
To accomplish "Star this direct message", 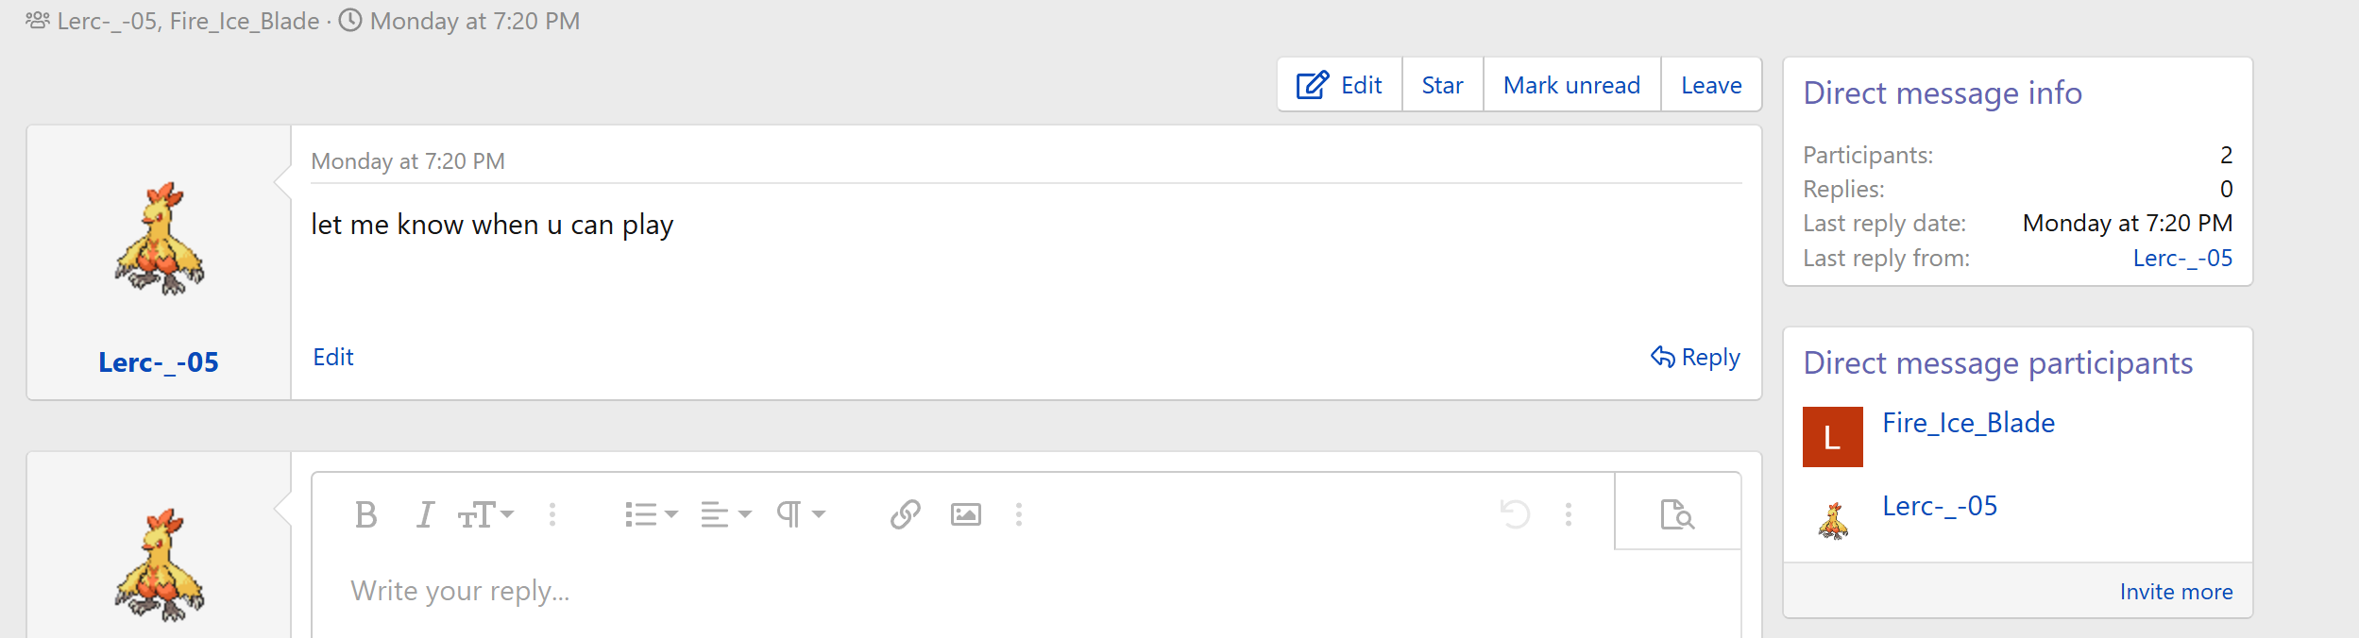I will coord(1442,85).
